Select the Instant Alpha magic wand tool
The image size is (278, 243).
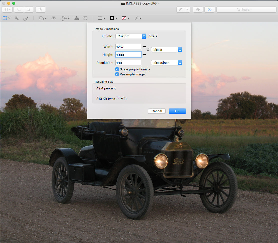(17, 18)
